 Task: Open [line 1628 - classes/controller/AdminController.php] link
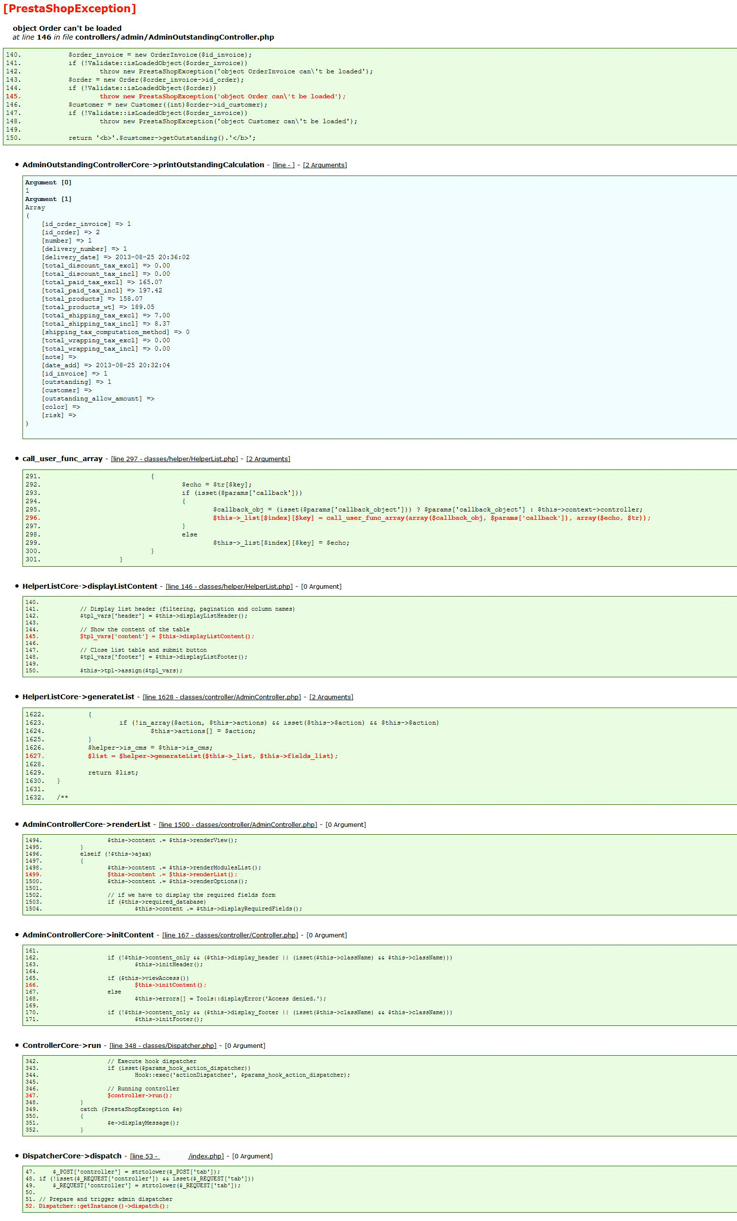pos(222,697)
